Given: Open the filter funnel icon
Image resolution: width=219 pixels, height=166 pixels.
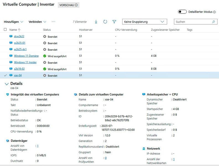Looking at the screenshot, I should (114, 22).
